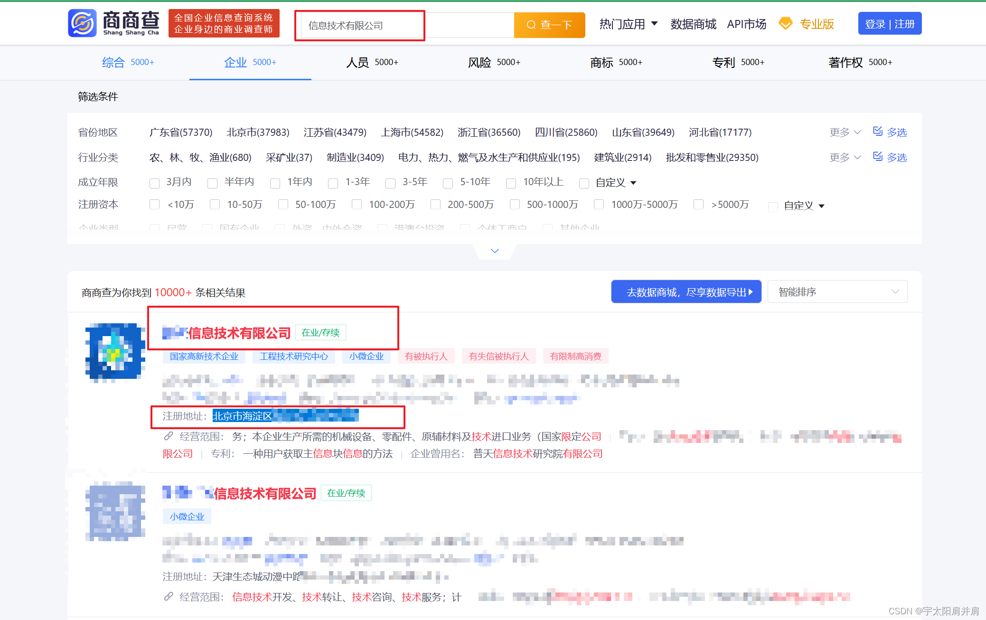The image size is (986, 620).
Task: Open second 信息技术有限公司 result title
Action: click(x=239, y=493)
